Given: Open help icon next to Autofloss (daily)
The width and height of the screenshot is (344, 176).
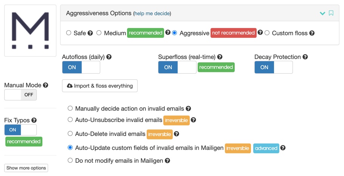Looking at the screenshot, I should click(x=109, y=57).
